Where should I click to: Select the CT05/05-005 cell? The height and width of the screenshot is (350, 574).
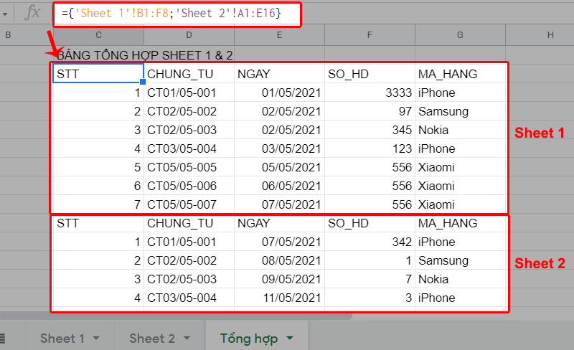pos(189,167)
